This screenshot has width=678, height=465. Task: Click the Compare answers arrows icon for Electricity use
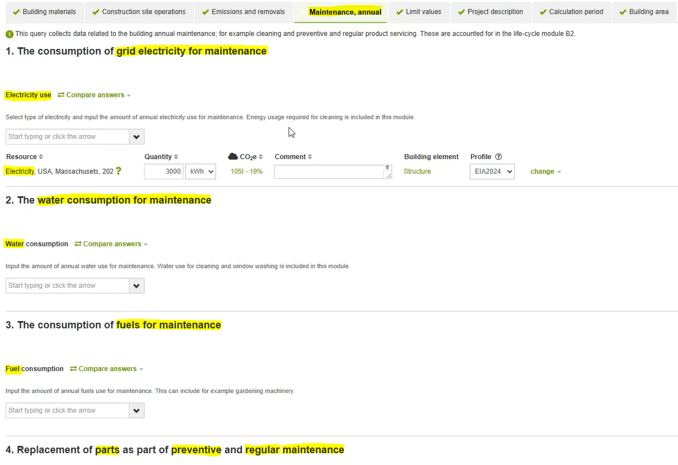pos(61,94)
